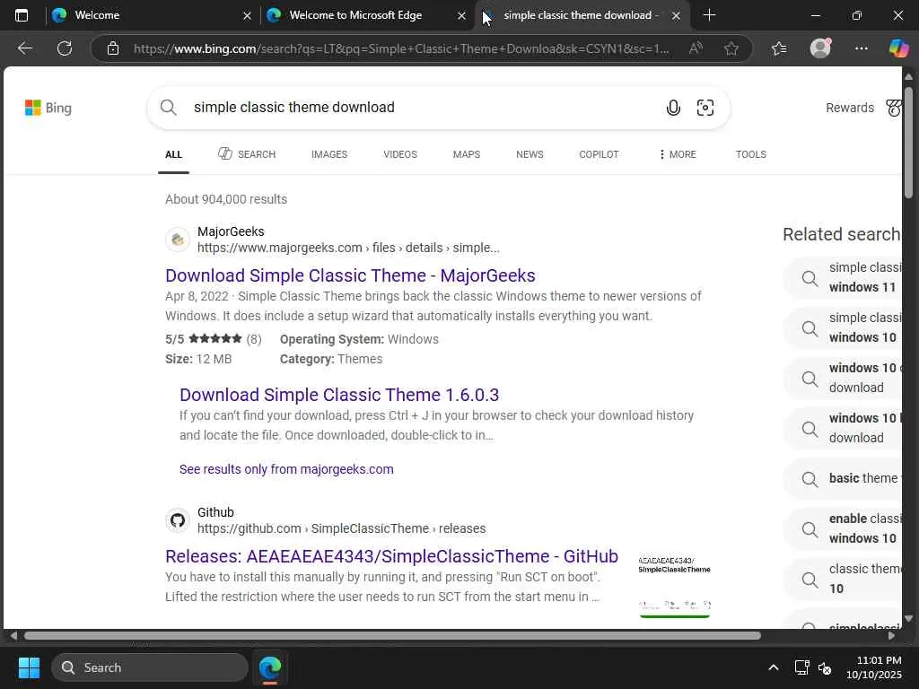Close the first Welcome tab

(x=248, y=16)
